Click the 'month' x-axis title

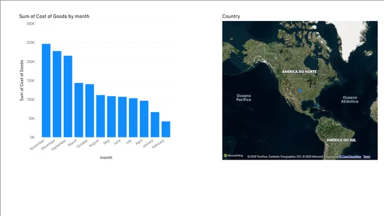point(106,157)
